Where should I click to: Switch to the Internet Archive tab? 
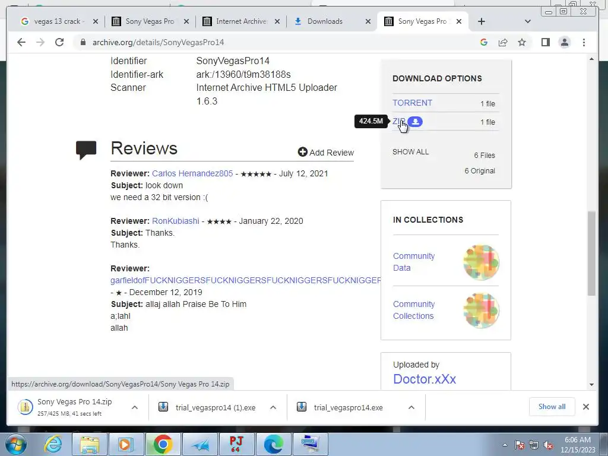point(241,21)
